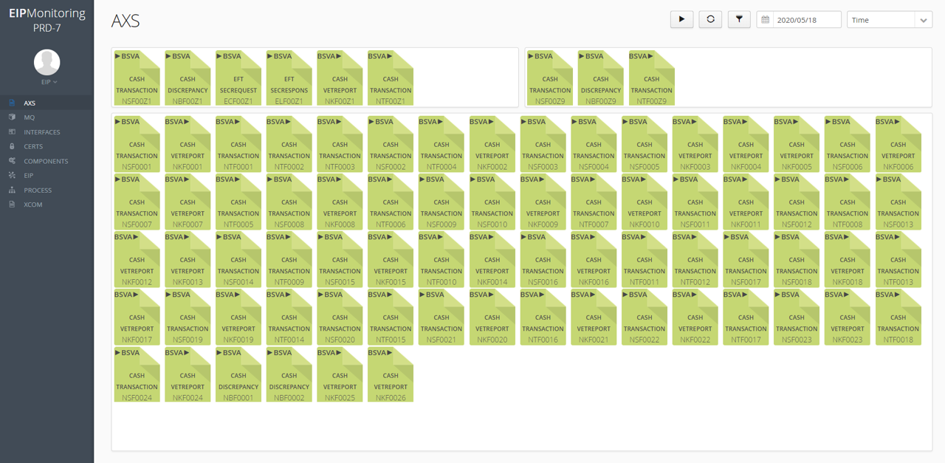Click the icon beside COMPONENTS in sidebar
Viewport: 945px width, 463px height.
tap(12, 161)
